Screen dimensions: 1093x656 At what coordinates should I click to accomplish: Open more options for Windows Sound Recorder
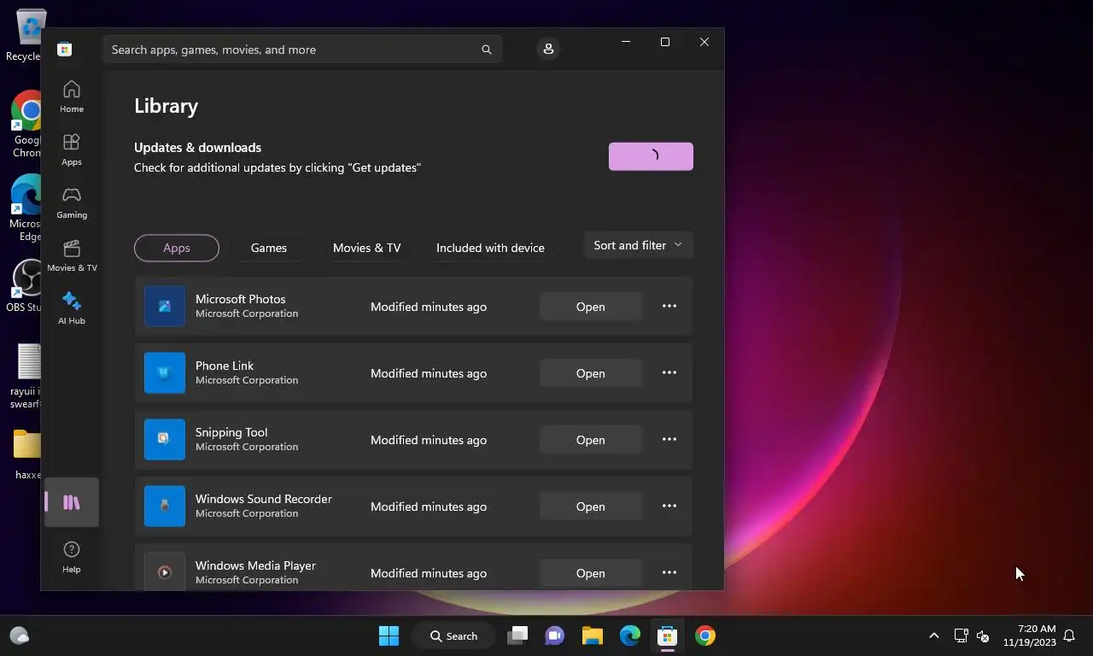[x=669, y=507]
